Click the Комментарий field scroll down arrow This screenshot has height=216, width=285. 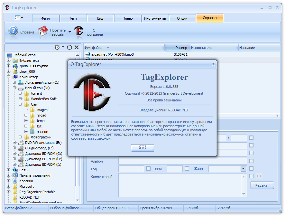coord(244,194)
